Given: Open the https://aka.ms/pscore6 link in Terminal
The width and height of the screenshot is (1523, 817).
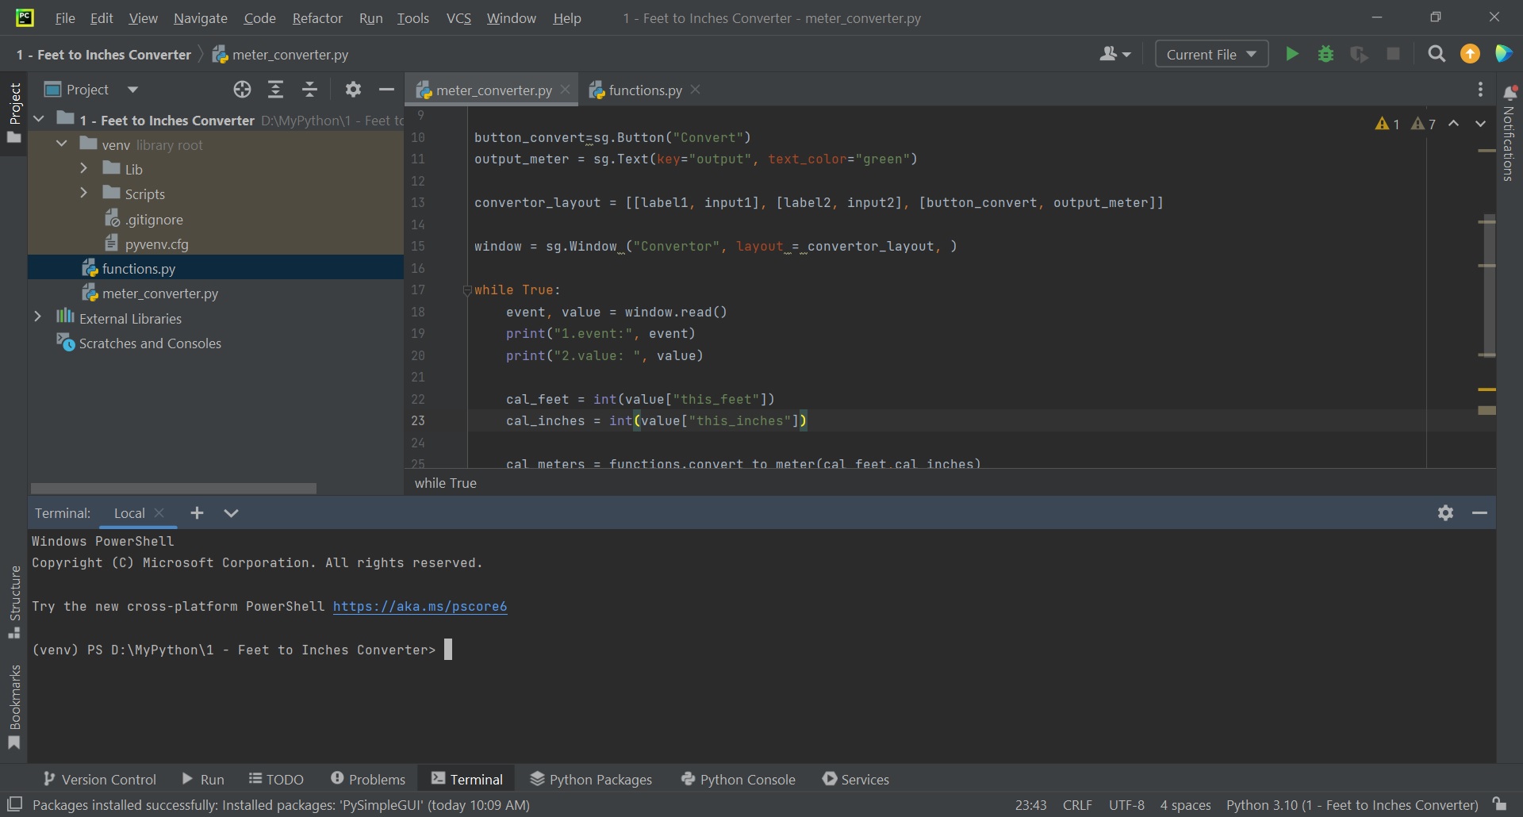Looking at the screenshot, I should coord(420,607).
